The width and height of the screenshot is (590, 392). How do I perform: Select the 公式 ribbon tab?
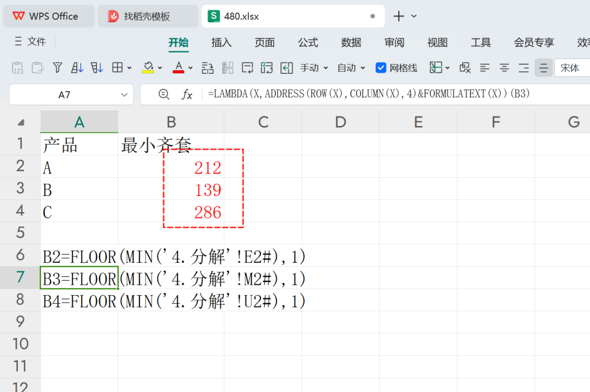pyautogui.click(x=308, y=42)
